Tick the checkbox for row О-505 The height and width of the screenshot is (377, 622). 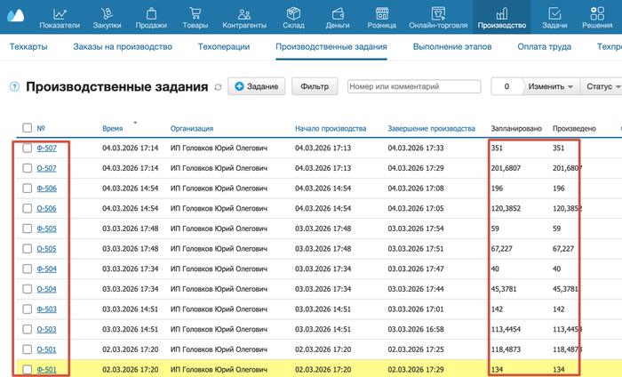(x=28, y=248)
